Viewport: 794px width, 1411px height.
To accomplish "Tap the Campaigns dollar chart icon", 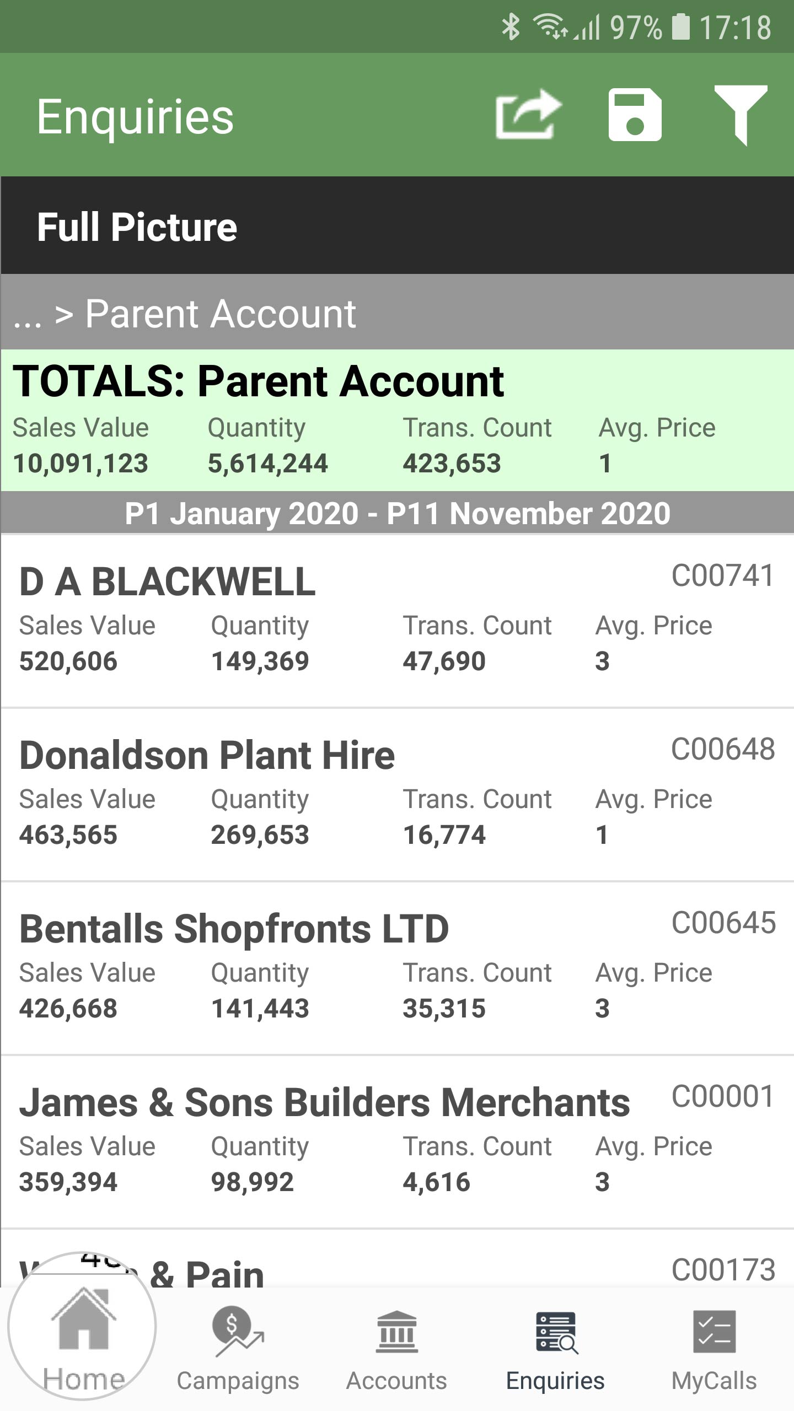I will point(238,1332).
